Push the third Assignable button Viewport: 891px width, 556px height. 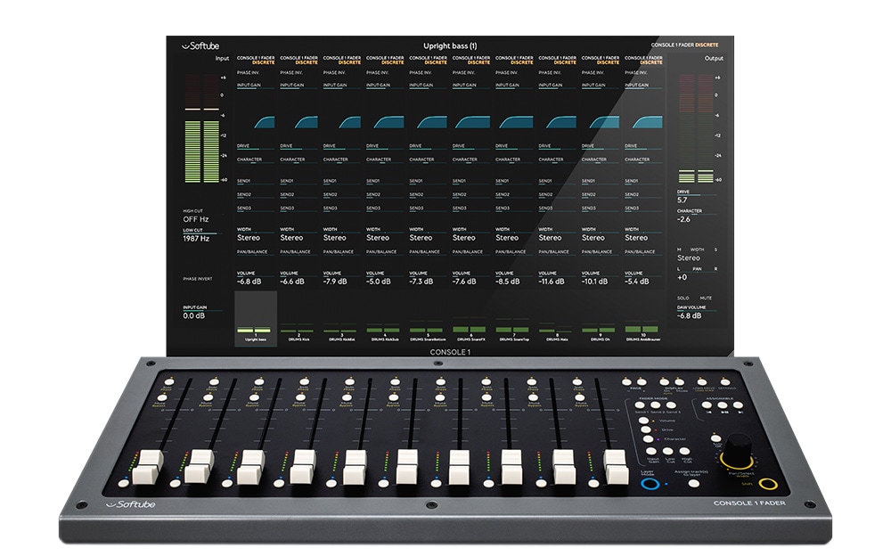(738, 405)
